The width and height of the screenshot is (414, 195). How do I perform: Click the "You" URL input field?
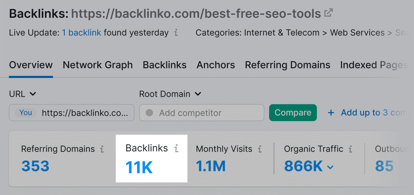[87, 113]
